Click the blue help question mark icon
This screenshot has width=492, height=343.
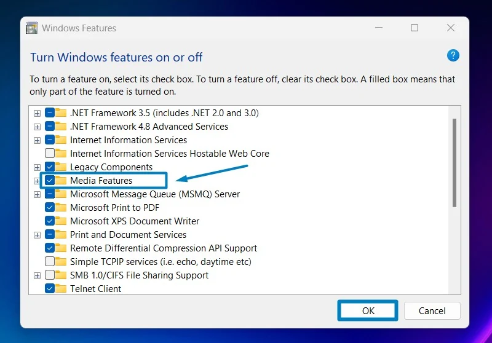453,55
